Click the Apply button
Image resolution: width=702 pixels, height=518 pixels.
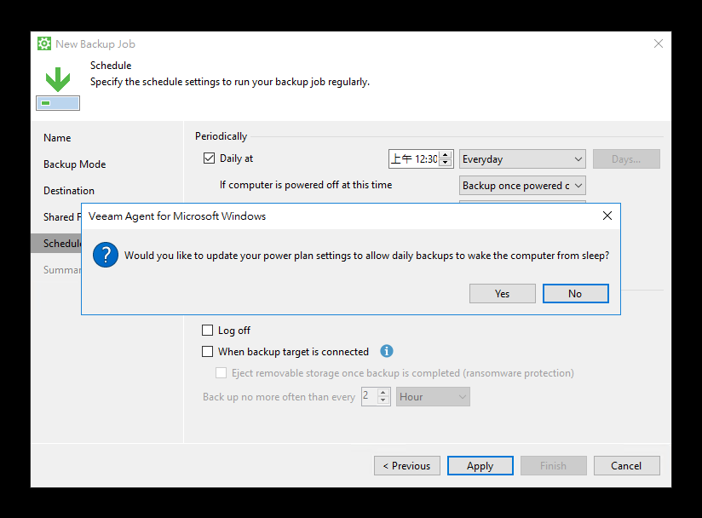click(480, 466)
